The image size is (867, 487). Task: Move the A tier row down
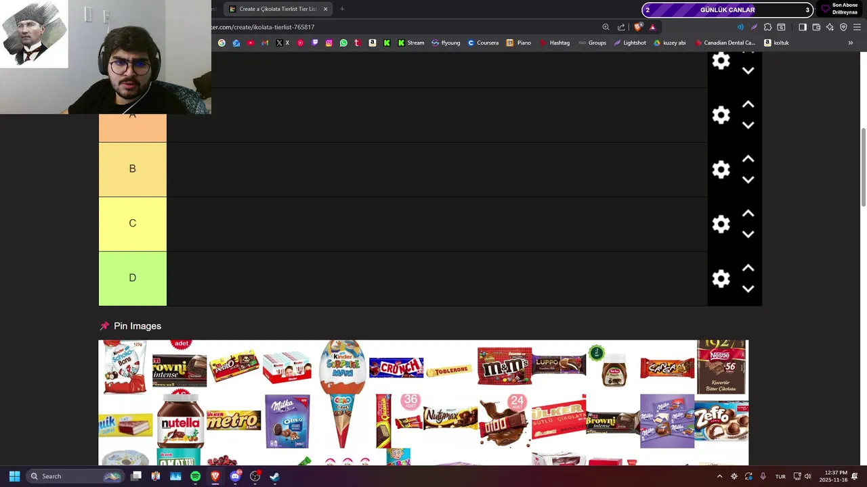[x=748, y=125]
